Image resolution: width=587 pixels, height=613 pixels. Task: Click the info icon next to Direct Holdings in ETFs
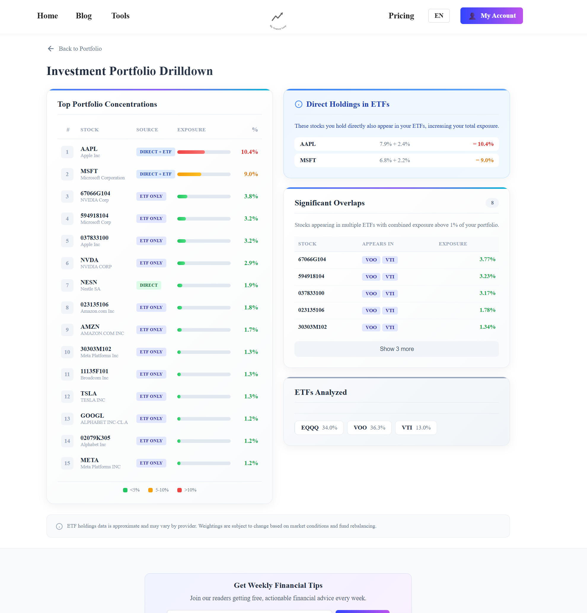[299, 104]
